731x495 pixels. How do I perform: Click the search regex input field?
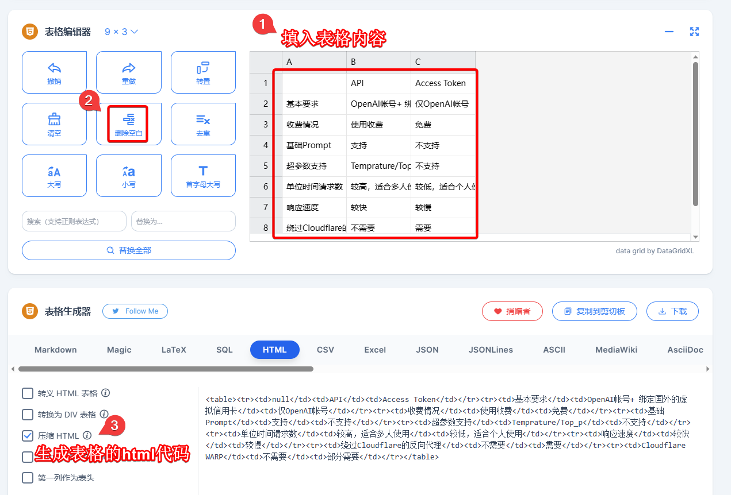click(74, 221)
